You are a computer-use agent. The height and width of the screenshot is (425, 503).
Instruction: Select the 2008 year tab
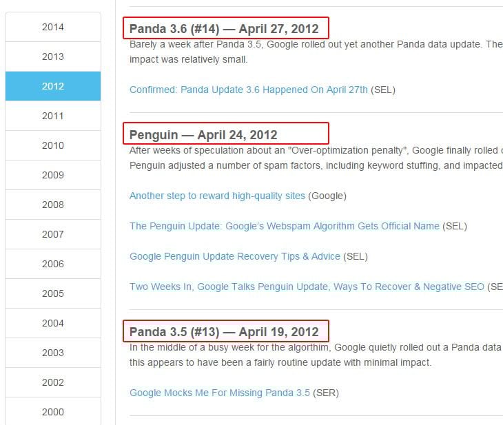[x=53, y=205]
